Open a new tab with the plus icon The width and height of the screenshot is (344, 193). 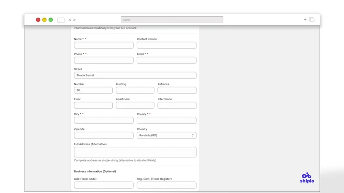coord(305,19)
